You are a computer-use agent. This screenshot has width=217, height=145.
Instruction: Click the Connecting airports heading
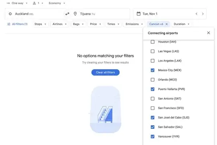pyautogui.click(x=163, y=33)
